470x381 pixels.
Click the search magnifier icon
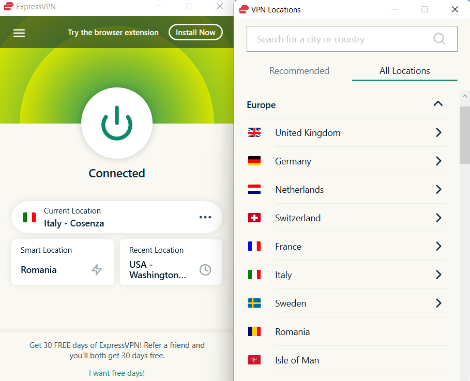(x=438, y=39)
